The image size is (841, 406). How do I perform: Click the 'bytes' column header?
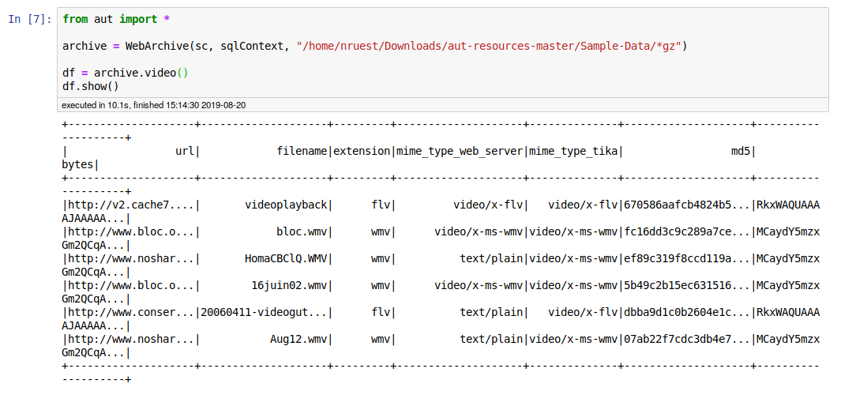(x=78, y=164)
